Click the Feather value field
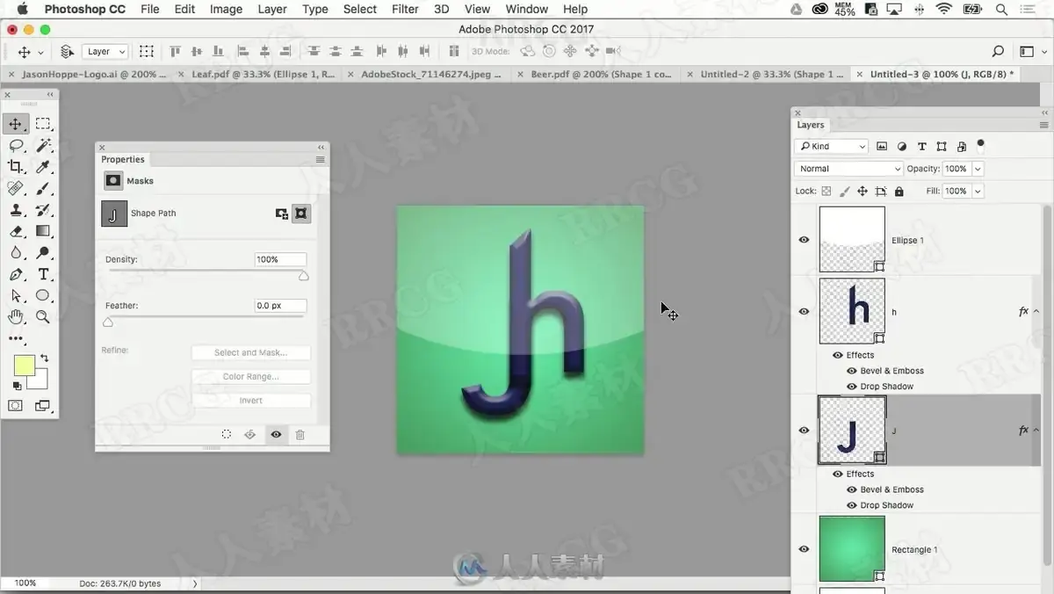 click(280, 306)
